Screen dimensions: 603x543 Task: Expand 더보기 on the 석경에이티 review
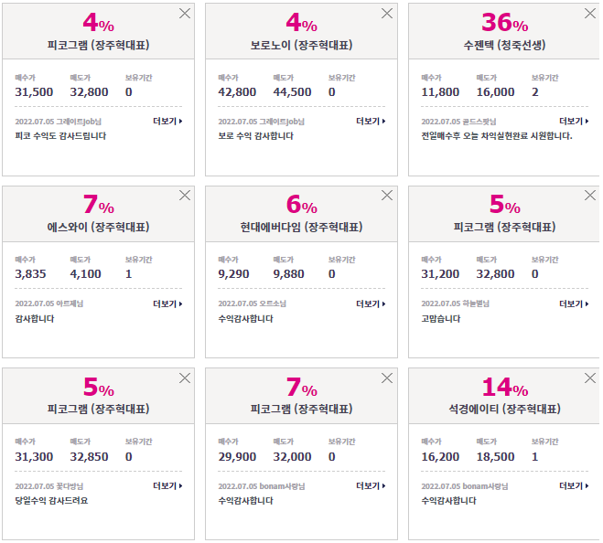coord(574,485)
